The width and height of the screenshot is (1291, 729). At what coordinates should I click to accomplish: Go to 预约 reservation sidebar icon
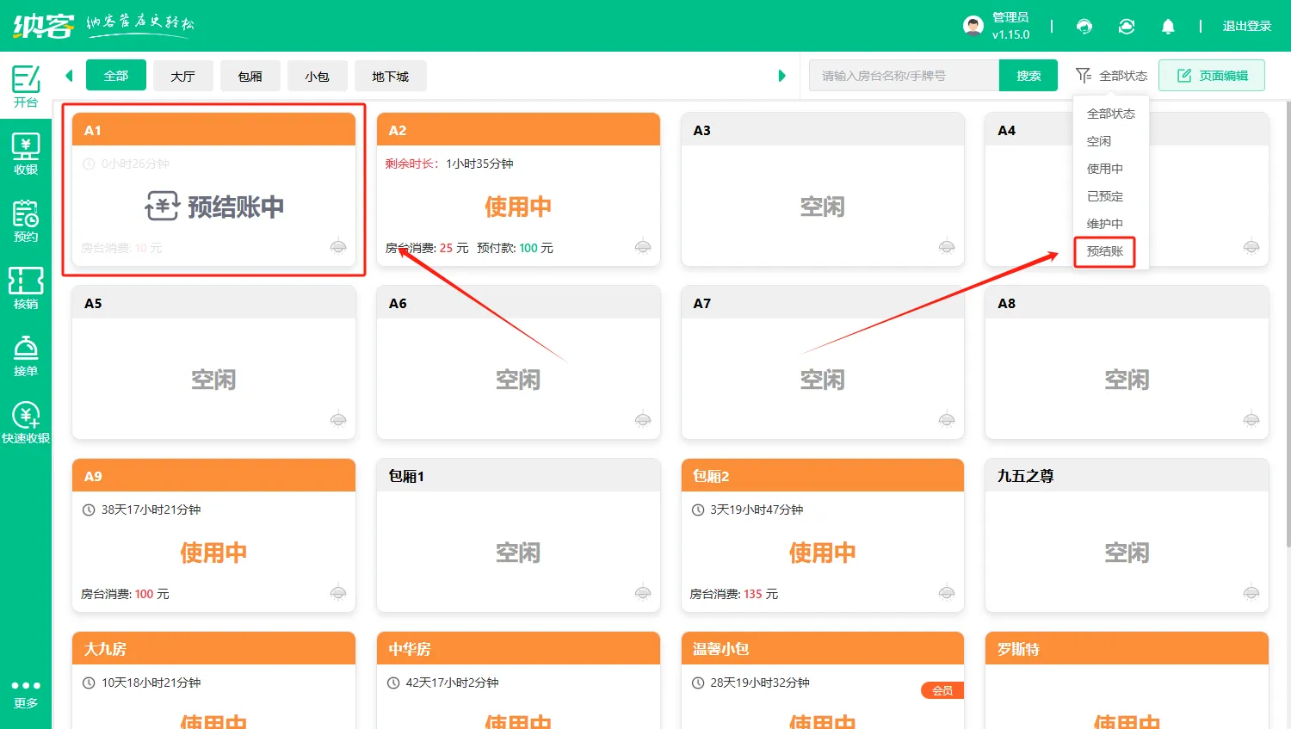point(26,220)
